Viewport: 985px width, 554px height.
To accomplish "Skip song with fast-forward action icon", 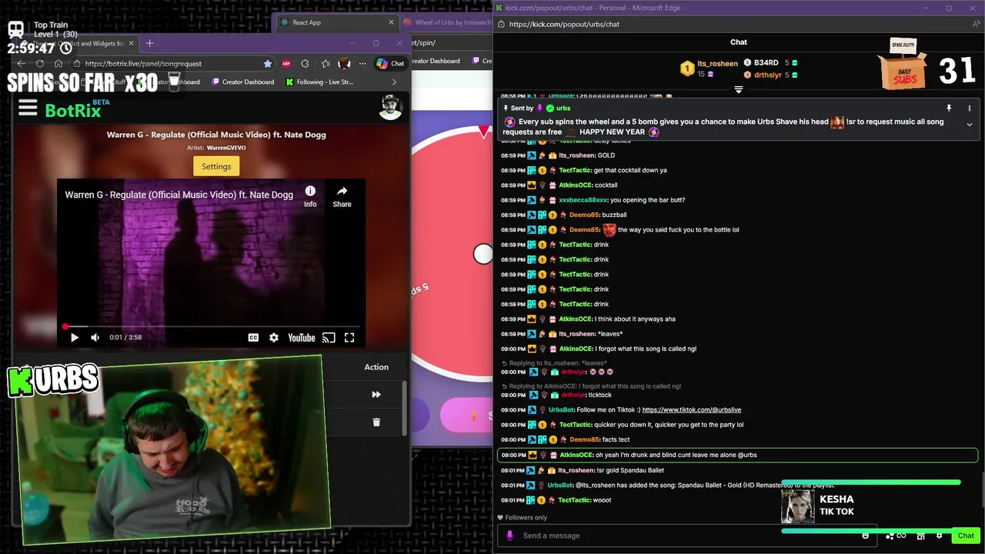I will 376,395.
